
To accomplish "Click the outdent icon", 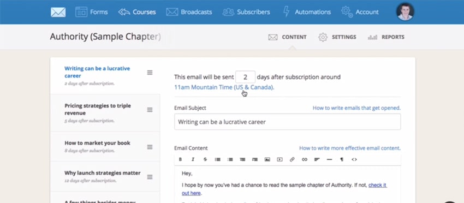I will click(x=242, y=159).
